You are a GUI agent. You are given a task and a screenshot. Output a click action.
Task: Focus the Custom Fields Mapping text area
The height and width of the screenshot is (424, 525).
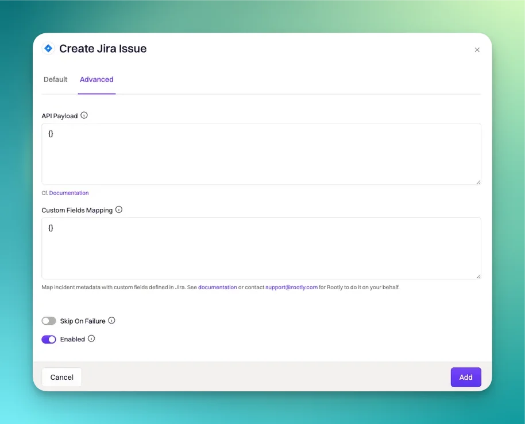[x=261, y=248]
